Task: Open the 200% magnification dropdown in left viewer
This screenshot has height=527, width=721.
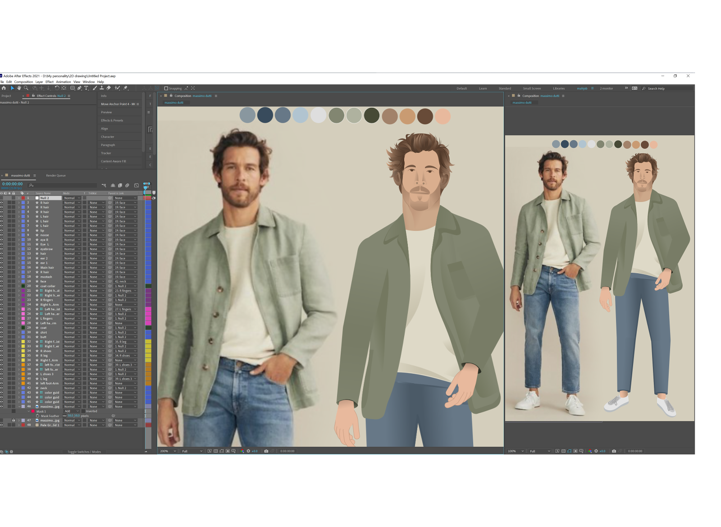Action: [x=168, y=451]
